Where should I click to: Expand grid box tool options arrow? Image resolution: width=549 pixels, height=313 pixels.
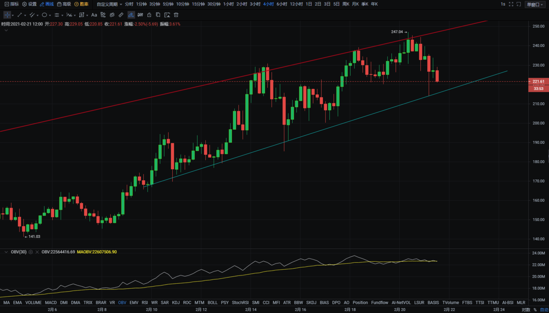87,15
